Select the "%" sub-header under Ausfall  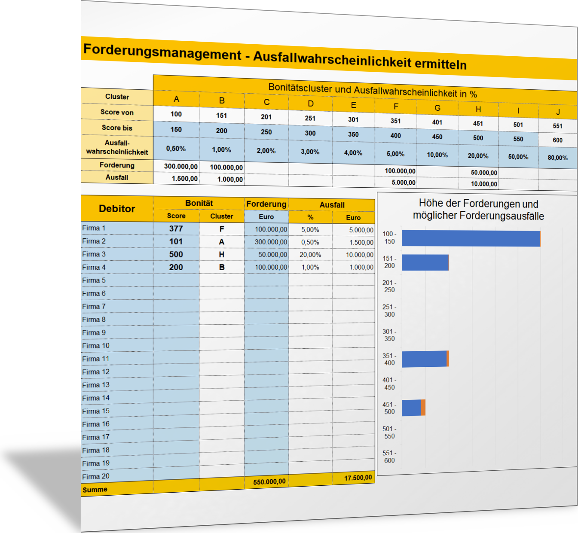pos(310,217)
